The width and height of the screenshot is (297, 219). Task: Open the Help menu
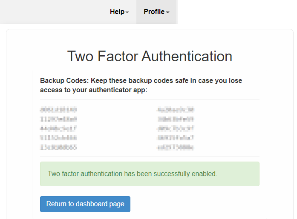point(117,12)
